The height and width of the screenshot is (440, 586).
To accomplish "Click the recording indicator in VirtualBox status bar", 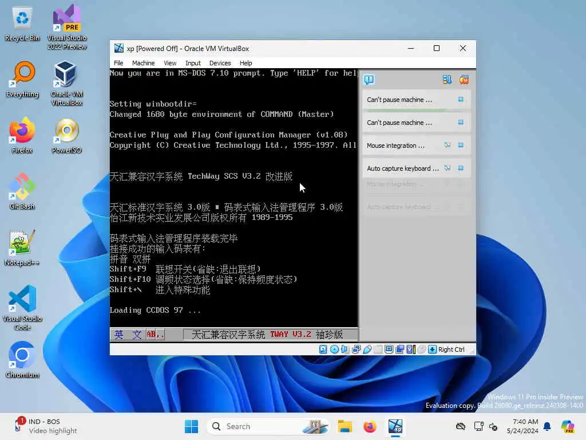I will 399,349.
